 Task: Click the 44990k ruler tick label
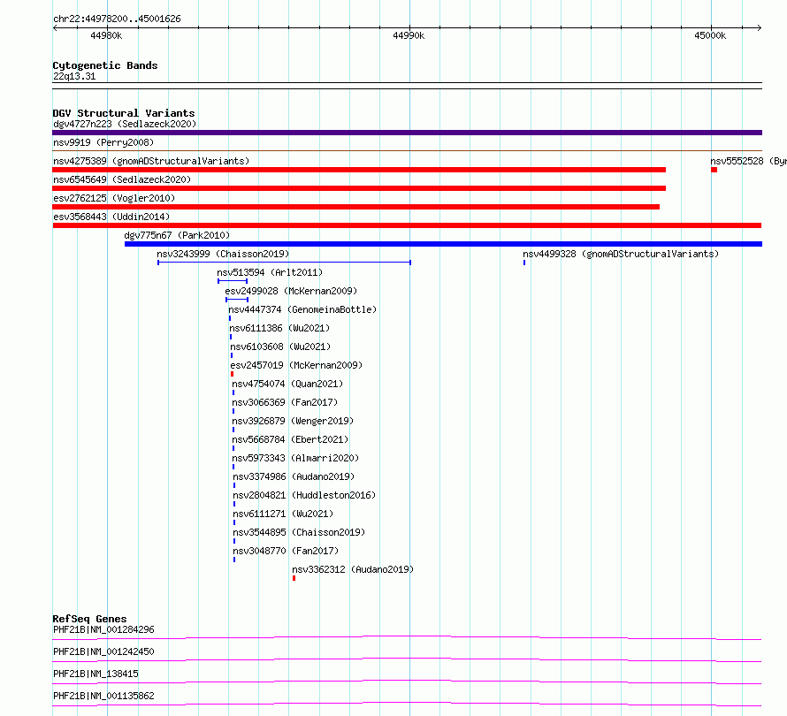pos(409,35)
